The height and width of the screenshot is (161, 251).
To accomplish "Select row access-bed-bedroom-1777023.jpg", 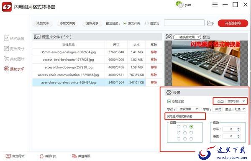I will tap(97, 59).
